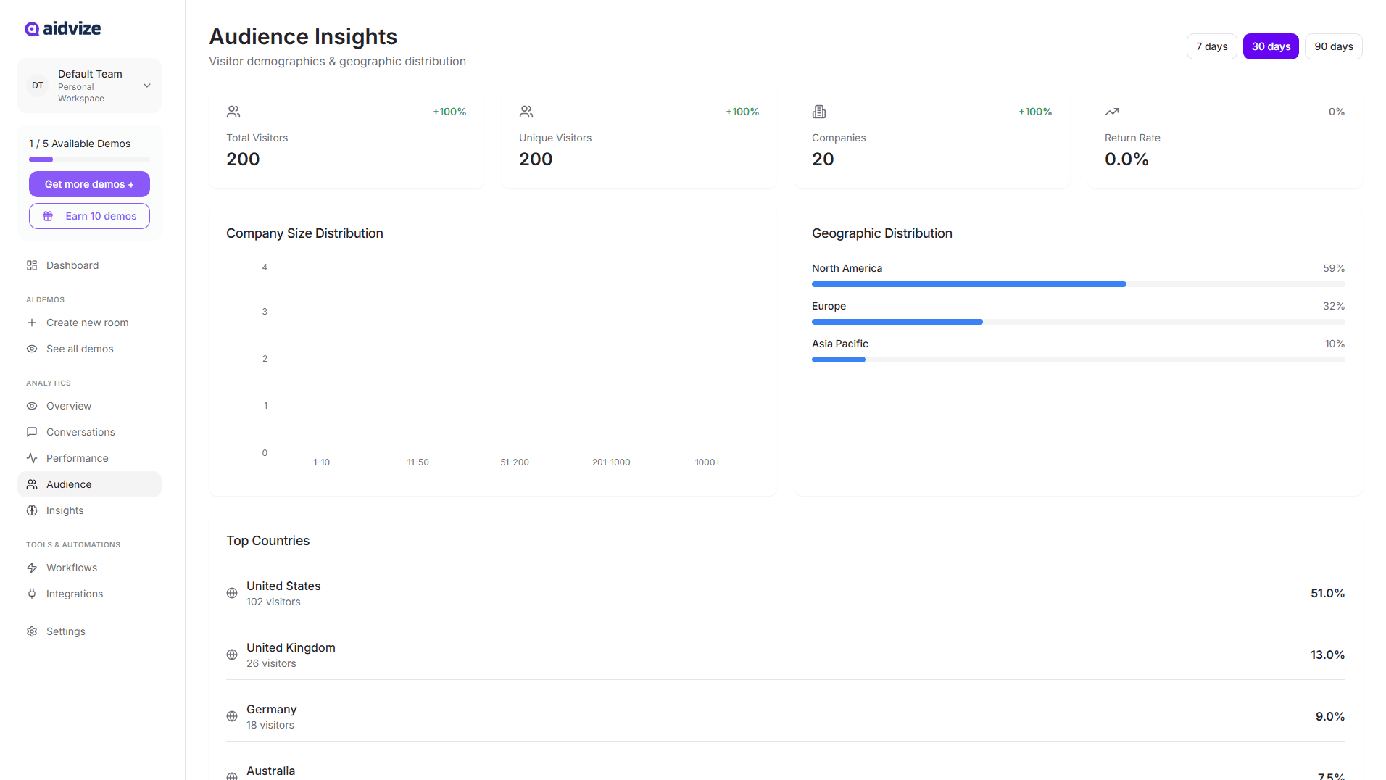
Task: Click the globe icon next to United States
Action: pyautogui.click(x=232, y=593)
